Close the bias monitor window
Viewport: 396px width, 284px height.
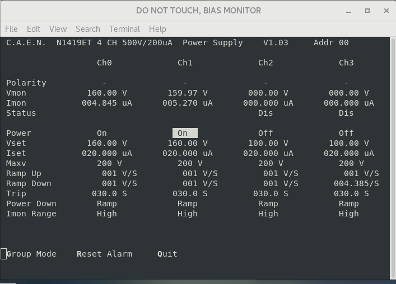pos(386,11)
